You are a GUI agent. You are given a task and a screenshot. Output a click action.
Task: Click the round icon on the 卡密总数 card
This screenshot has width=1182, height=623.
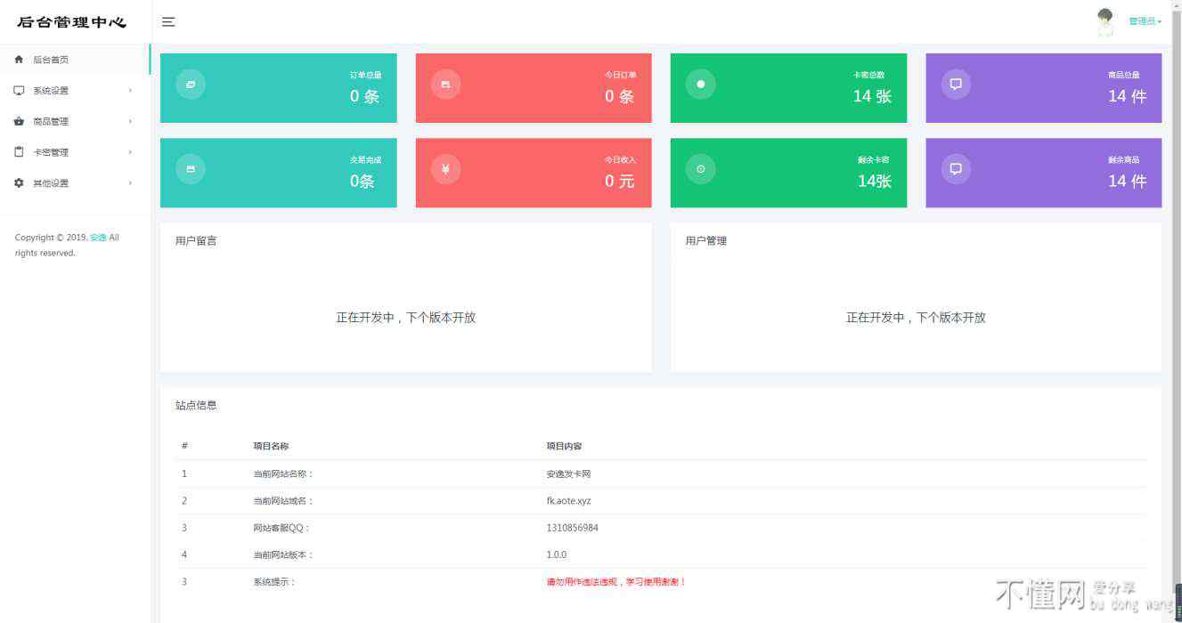700,85
